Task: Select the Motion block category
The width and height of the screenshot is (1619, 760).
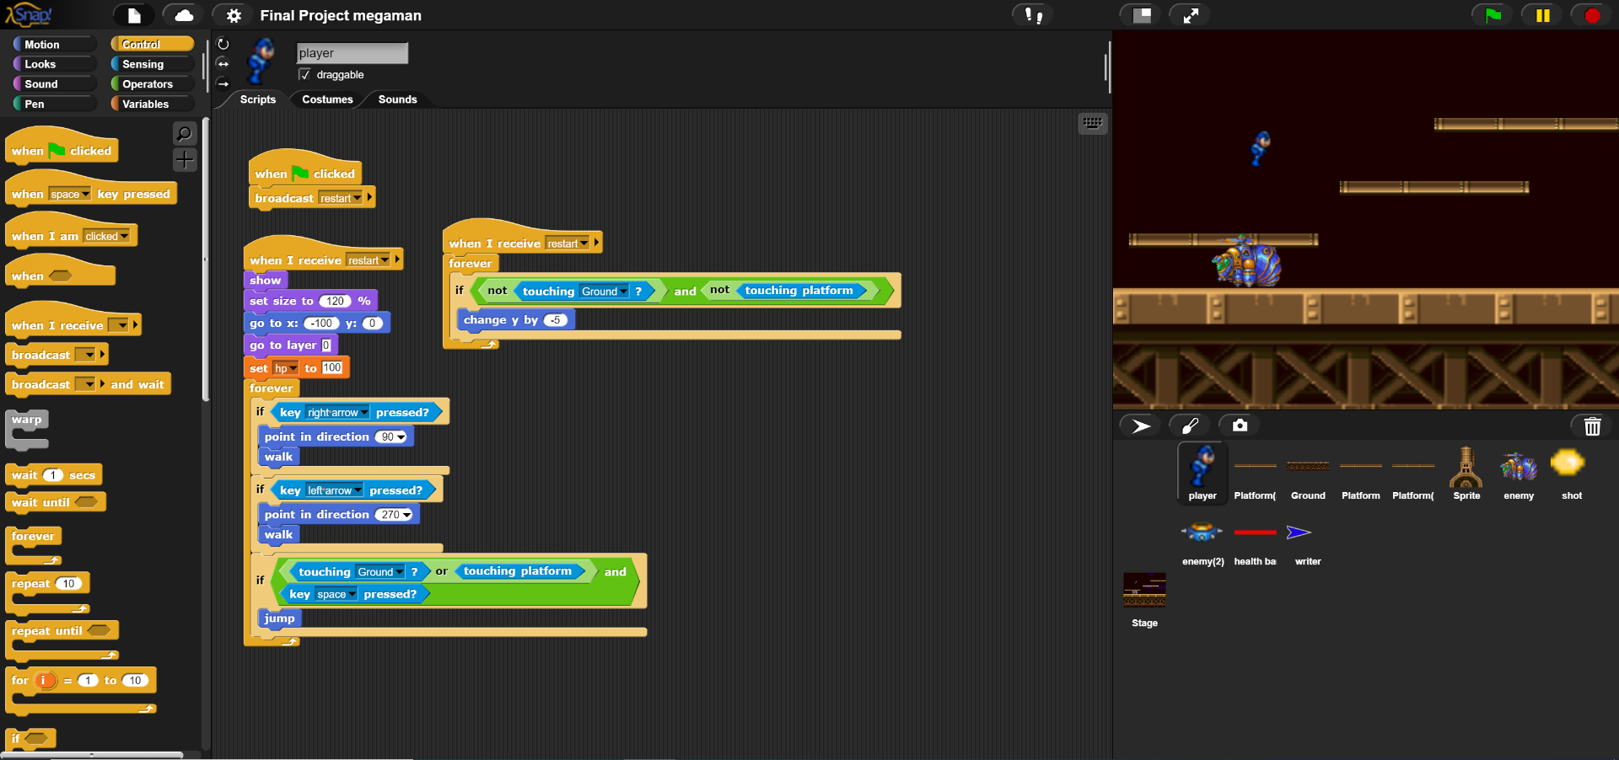Action: [54, 44]
